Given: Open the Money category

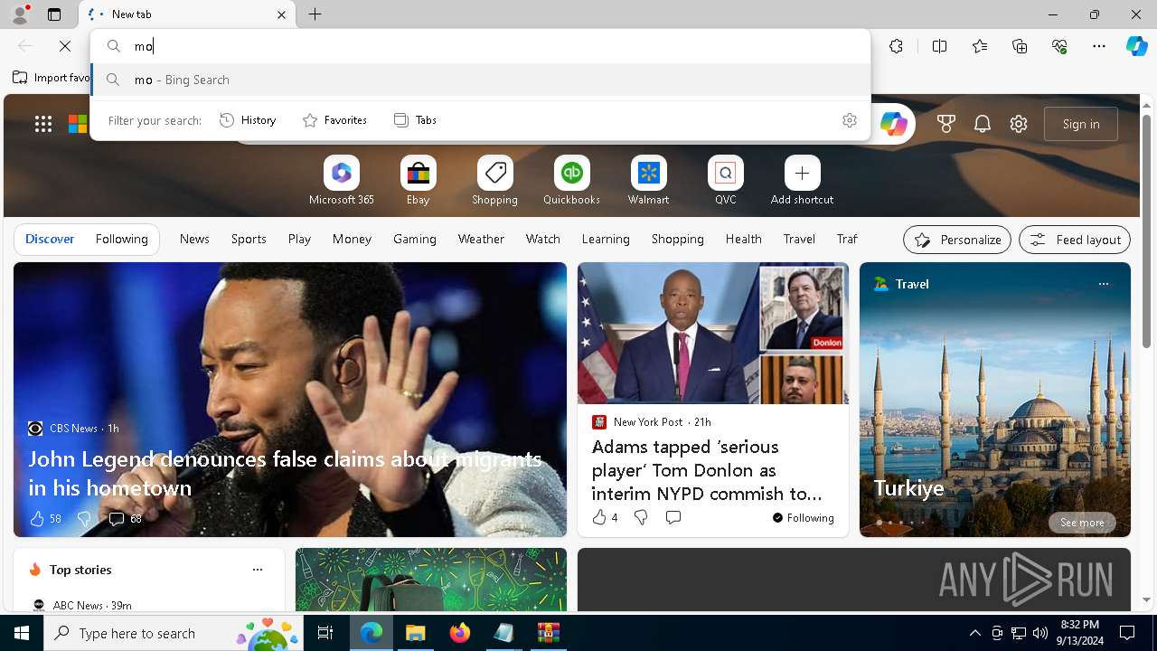Looking at the screenshot, I should pyautogui.click(x=352, y=239).
